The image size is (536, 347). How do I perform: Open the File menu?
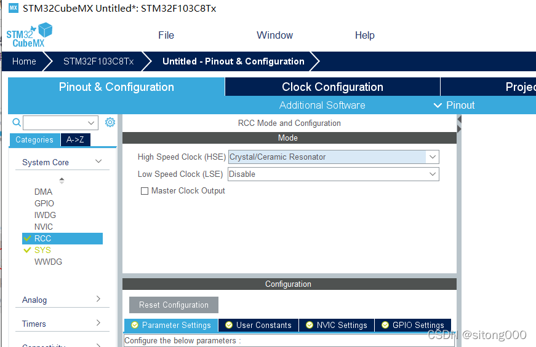[166, 35]
